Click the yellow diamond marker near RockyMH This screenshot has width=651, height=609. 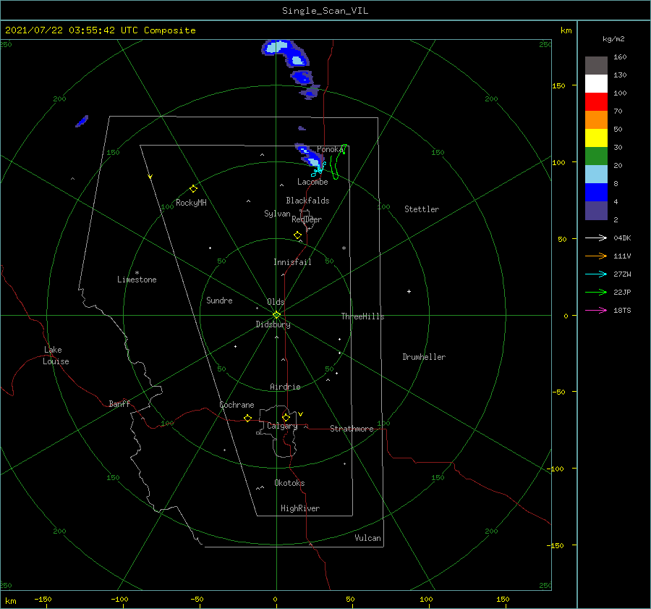[193, 189]
